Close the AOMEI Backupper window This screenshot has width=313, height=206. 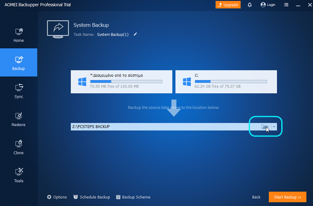coord(310,5)
